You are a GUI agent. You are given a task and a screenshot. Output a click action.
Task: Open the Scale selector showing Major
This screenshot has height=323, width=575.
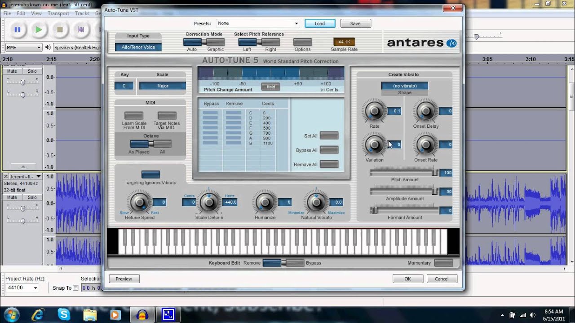163,86
